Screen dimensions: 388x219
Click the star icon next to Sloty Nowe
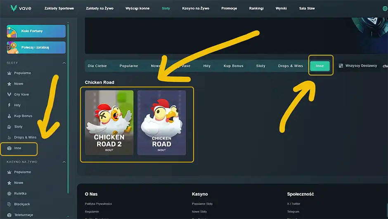(x=9, y=84)
